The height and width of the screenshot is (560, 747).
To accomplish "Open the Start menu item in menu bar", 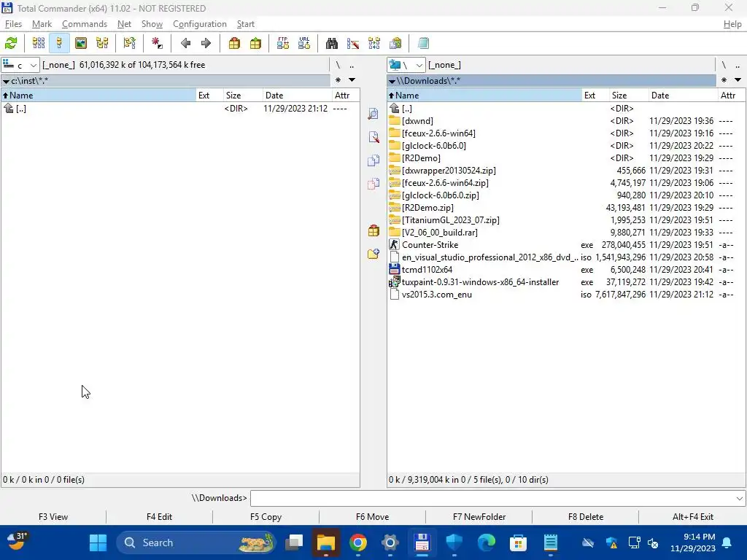I will [x=245, y=24].
